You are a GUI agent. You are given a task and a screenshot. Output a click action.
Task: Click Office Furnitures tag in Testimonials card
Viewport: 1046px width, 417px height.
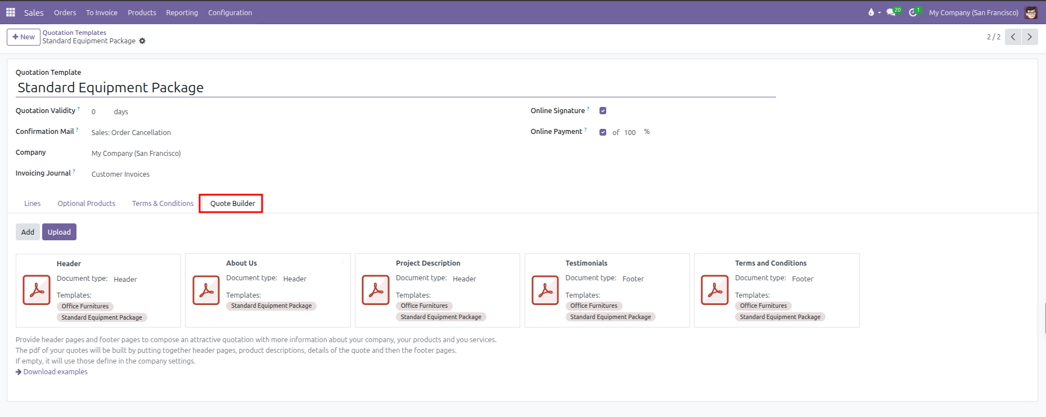594,306
